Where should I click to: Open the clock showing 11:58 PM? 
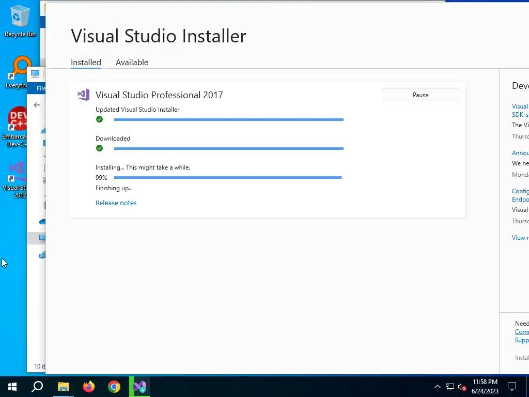pyautogui.click(x=485, y=387)
